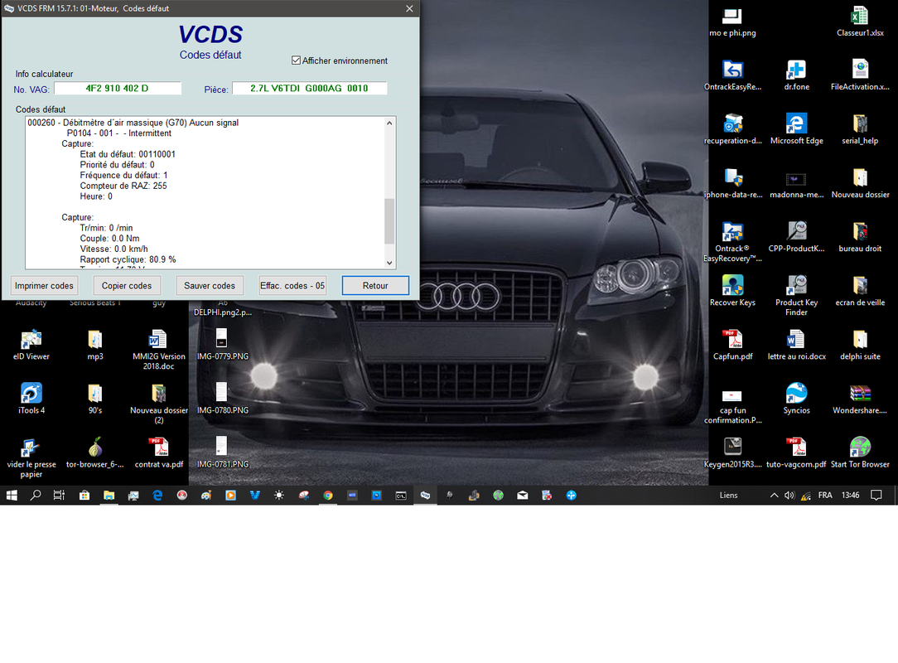Select the Product Key Finder desktop icon
Image resolution: width=898 pixels, height=663 pixels.
[797, 296]
